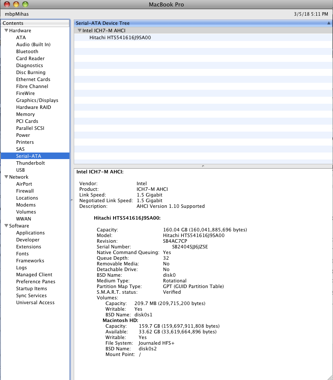Select Disc Burning entry
The height and width of the screenshot is (380, 333).
click(31, 72)
